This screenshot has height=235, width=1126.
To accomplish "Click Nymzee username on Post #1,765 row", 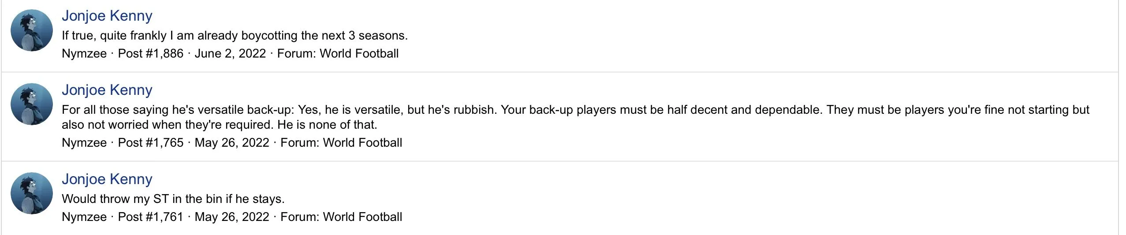I will 84,143.
